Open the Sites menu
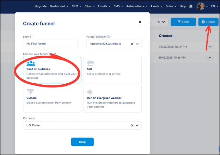220x155 pixels. (90, 6)
